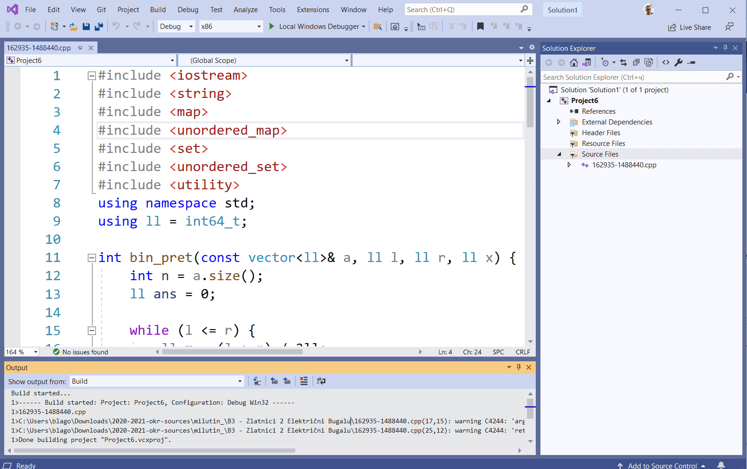Open the Build menu
Viewport: 747px width, 469px height.
tap(158, 10)
